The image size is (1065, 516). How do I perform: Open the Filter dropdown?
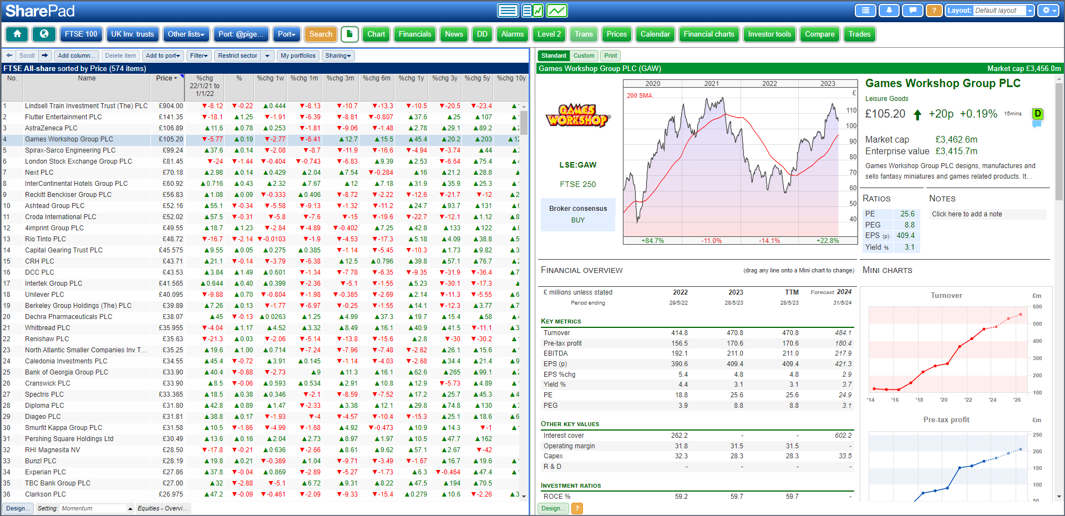coord(199,55)
